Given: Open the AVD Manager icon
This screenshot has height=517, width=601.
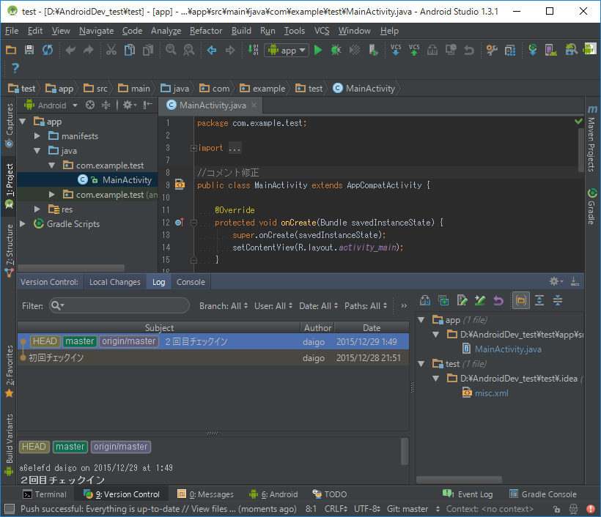Looking at the screenshot, I should pyautogui.click(x=550, y=51).
